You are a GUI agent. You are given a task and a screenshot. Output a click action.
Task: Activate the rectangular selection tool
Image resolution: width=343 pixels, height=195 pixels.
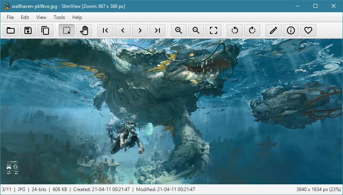[x=67, y=30]
